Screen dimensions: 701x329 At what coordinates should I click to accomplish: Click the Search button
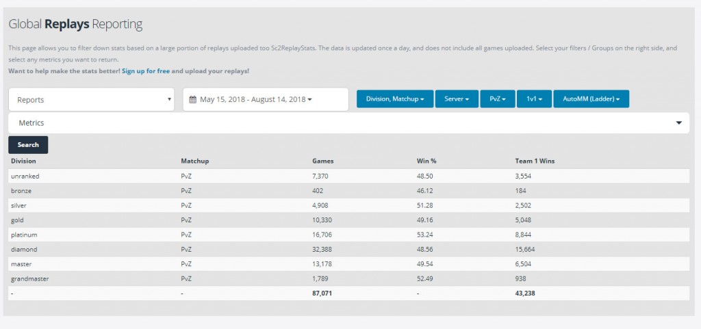[28, 145]
